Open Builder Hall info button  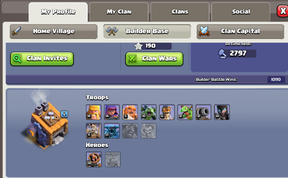click(x=64, y=114)
